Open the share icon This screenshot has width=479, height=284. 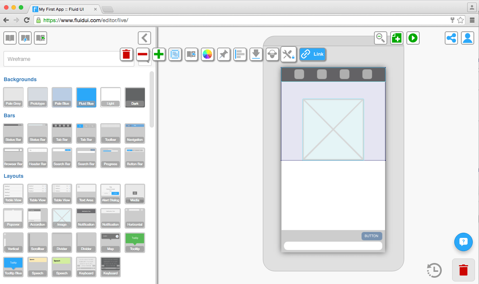pos(451,38)
